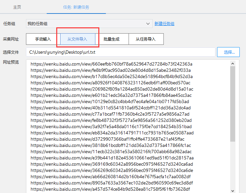Click the 新建任务组 link
Image resolution: width=246 pixels, height=193 pixels.
point(164,24)
